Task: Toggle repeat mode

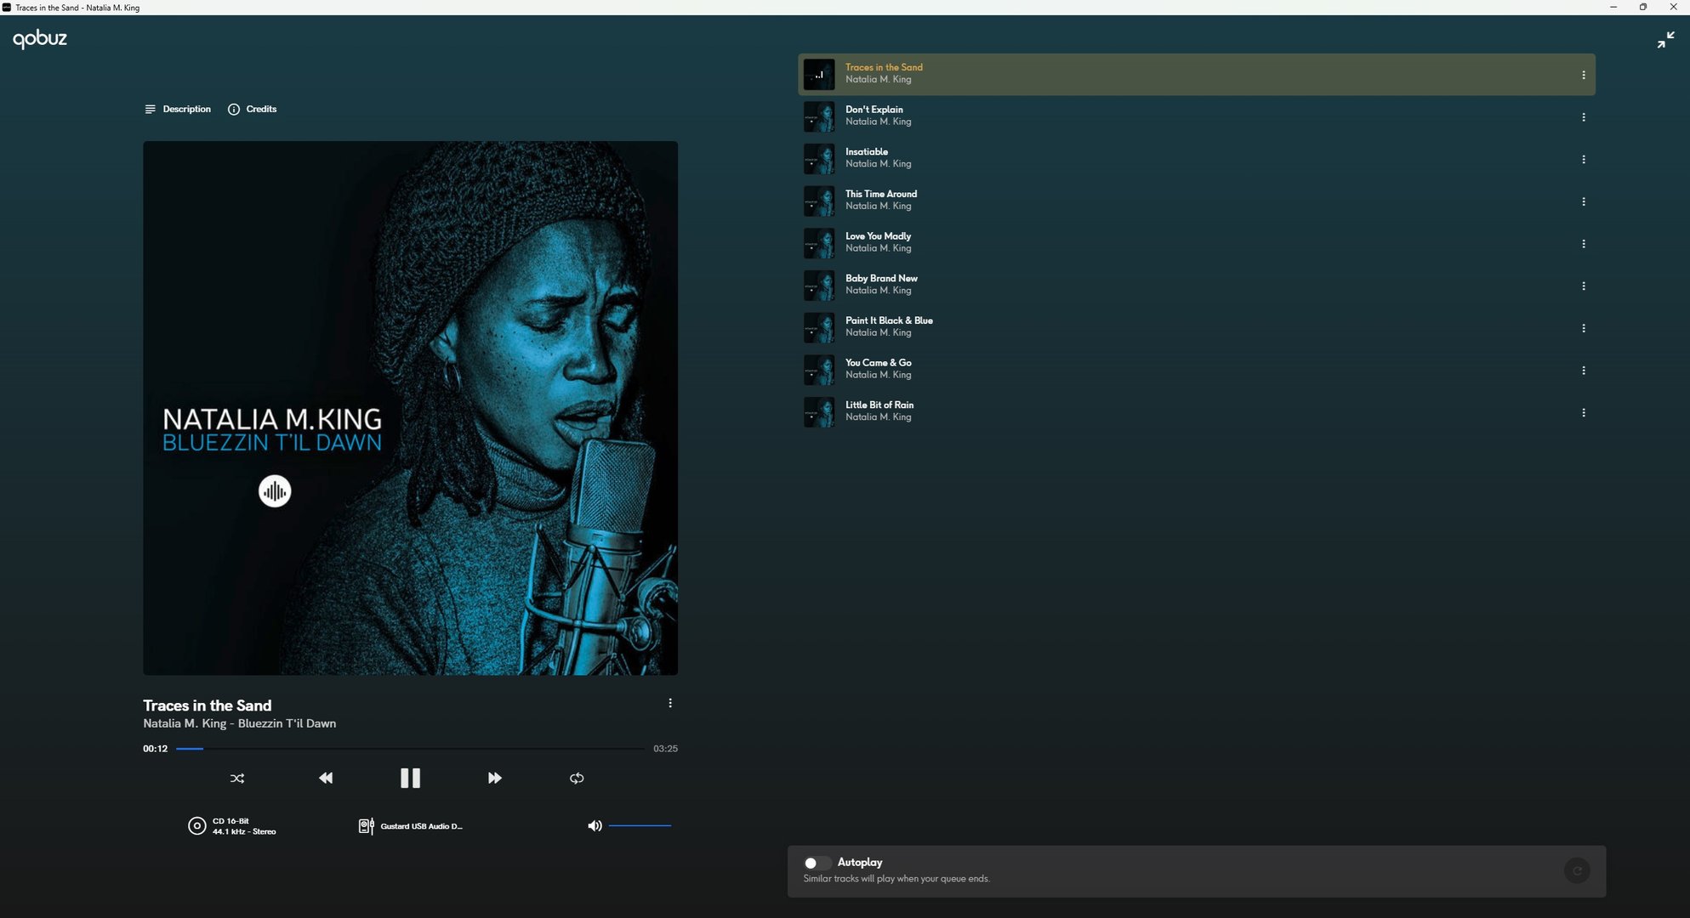Action: [x=577, y=778]
